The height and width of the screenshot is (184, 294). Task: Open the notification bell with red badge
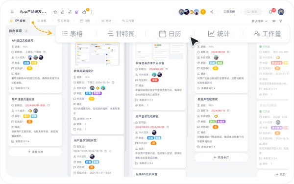271,12
